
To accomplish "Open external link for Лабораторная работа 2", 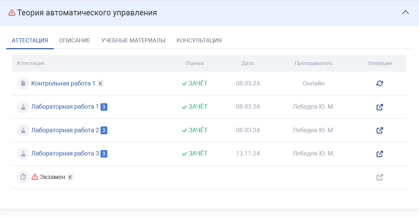I will 379,130.
